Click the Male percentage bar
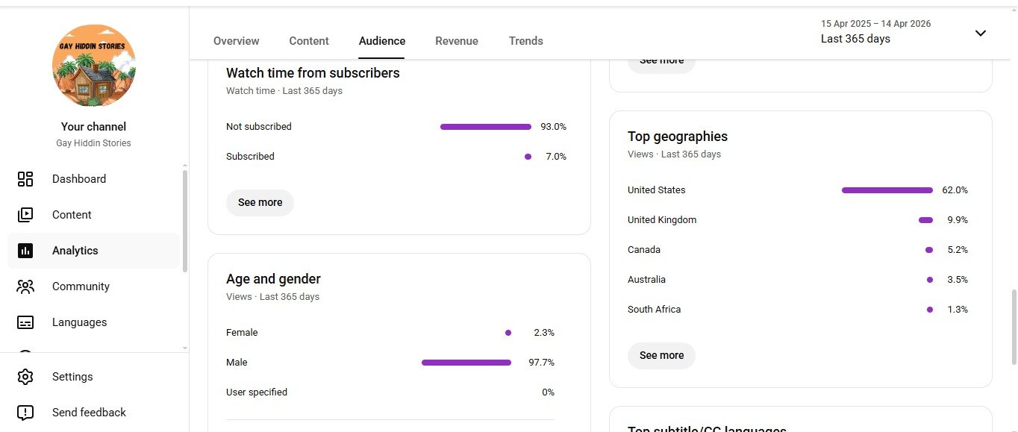 point(466,363)
